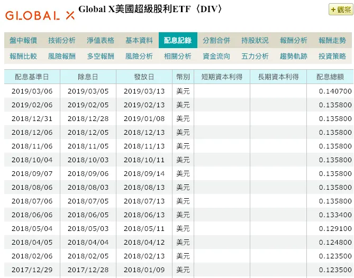This screenshot has width=354, height=278.
Task: Click dividend amount 0.140700
Action: point(335,91)
